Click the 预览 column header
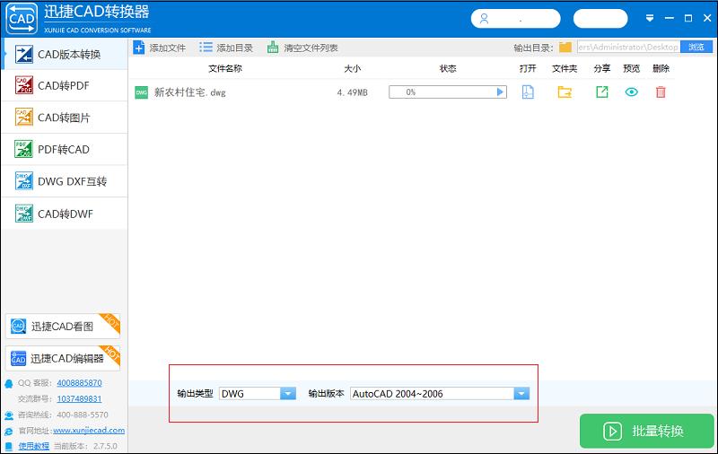718x454 pixels. [x=632, y=68]
